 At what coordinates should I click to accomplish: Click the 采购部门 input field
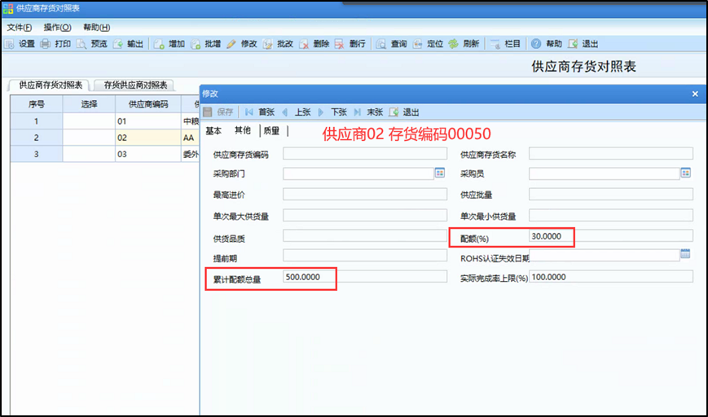click(358, 173)
